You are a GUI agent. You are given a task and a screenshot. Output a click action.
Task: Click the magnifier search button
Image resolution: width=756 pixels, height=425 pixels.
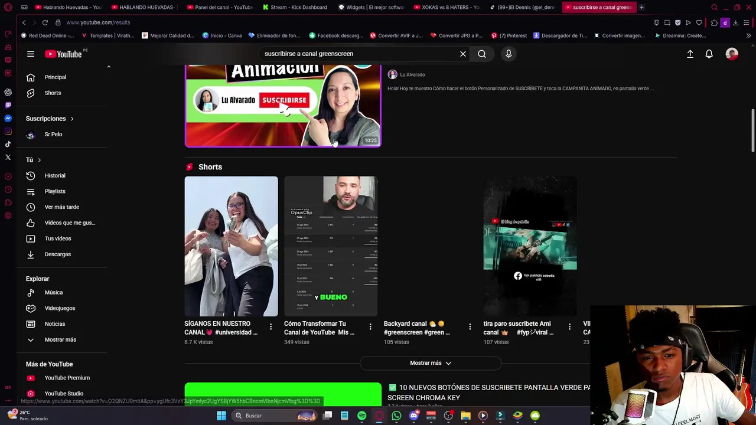pos(482,54)
